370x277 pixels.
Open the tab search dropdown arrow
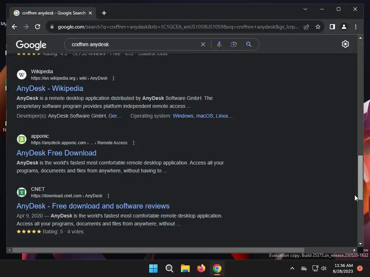tap(305, 9)
